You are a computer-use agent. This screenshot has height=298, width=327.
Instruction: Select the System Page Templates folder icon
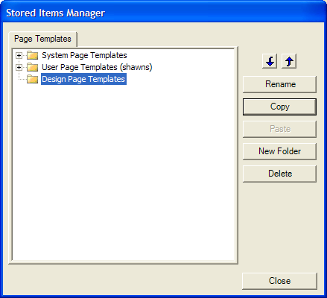32,55
